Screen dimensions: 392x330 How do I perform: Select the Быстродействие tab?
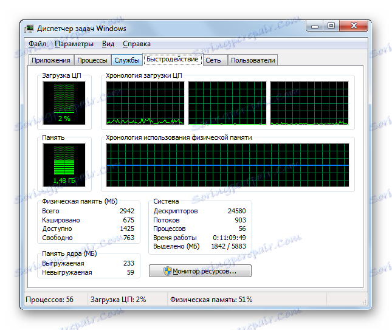tap(173, 59)
